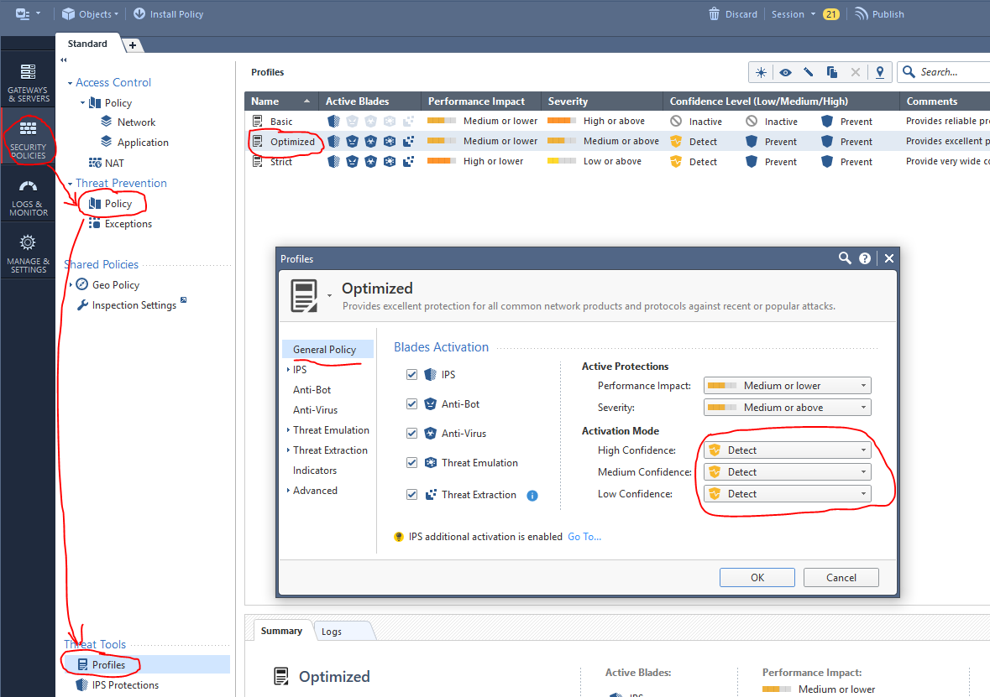Open Severity dropdown

(x=788, y=408)
